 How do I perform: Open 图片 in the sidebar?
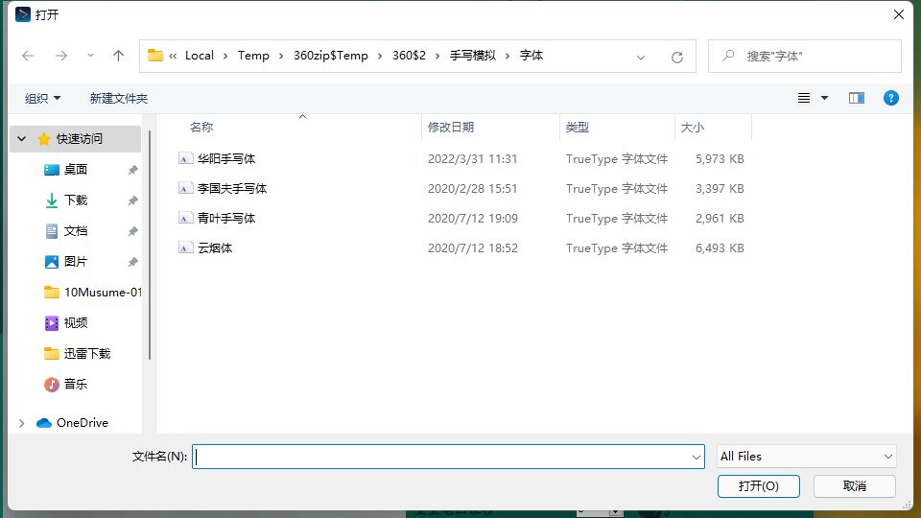coord(75,261)
